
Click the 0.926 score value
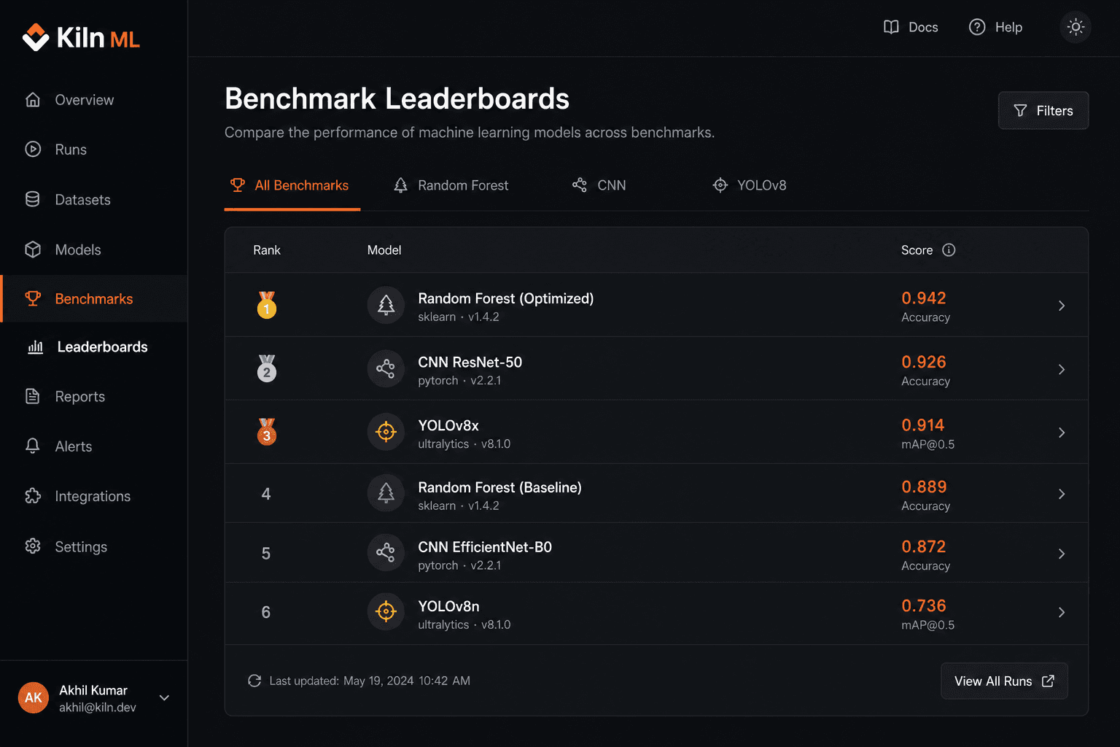click(924, 362)
